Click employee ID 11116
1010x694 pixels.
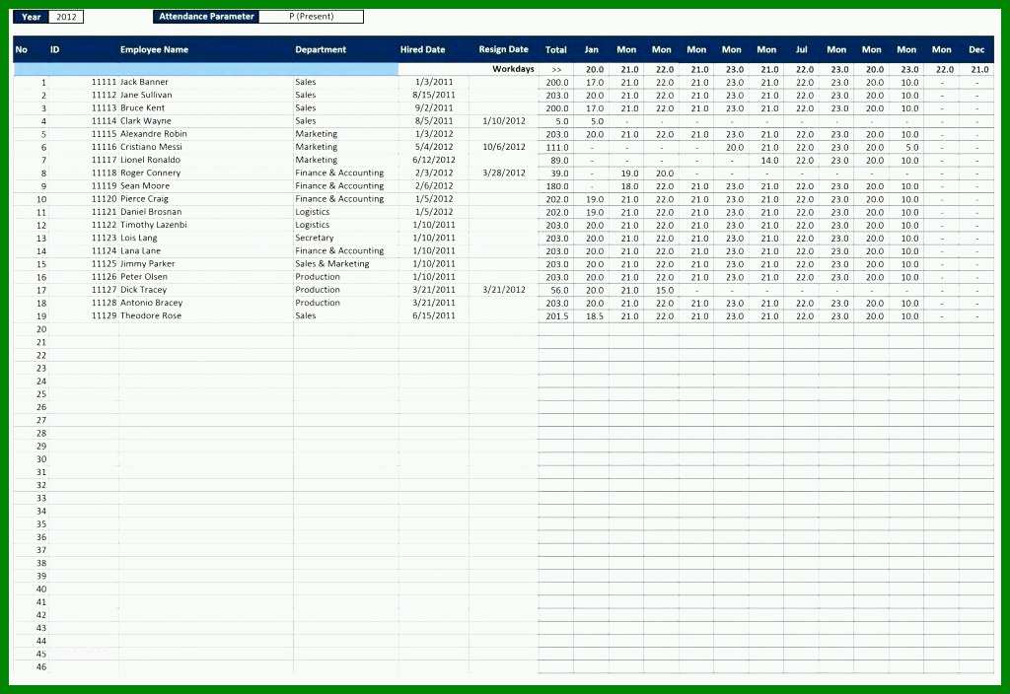(x=104, y=147)
